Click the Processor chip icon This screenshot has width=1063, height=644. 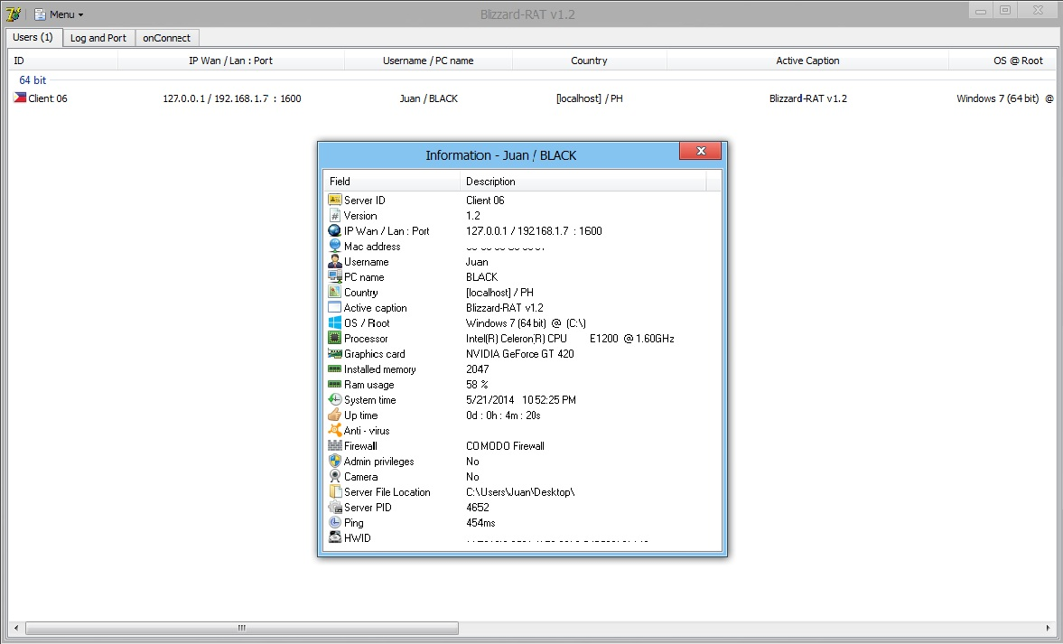coord(335,339)
